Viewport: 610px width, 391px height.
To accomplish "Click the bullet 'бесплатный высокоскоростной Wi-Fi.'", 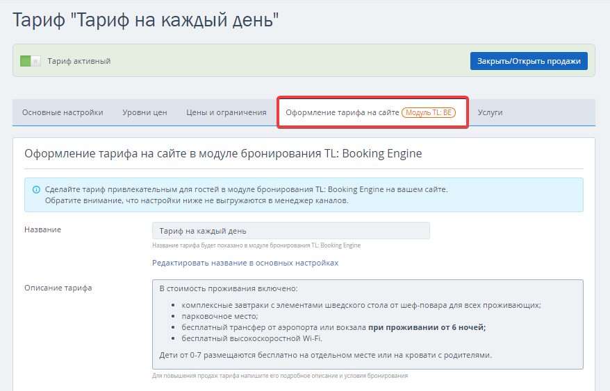I will [x=252, y=338].
